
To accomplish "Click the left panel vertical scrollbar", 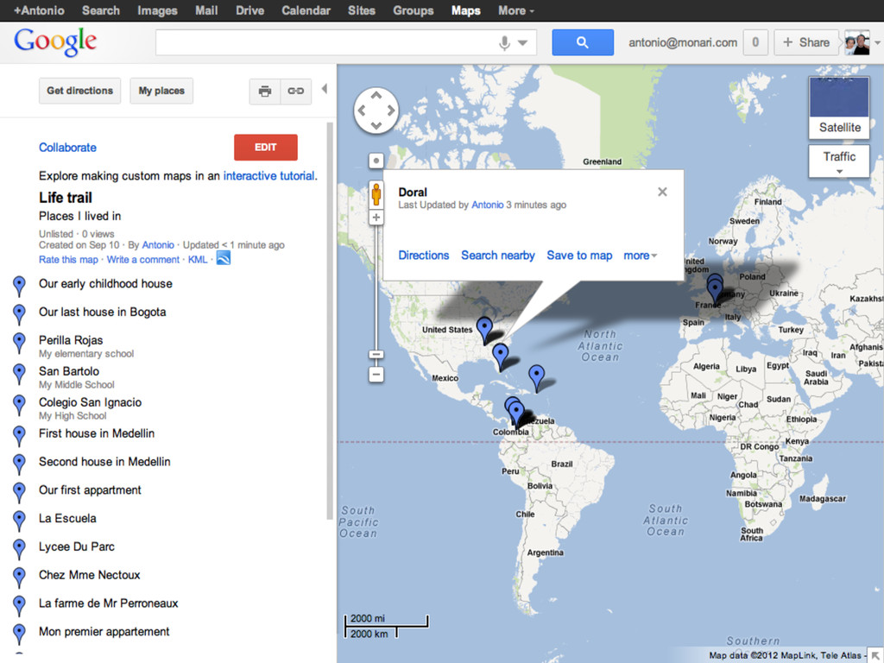I will click(330, 320).
